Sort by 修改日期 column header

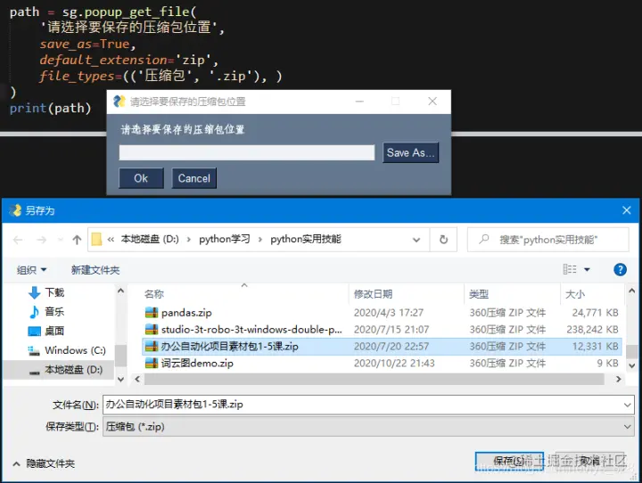[x=373, y=294]
